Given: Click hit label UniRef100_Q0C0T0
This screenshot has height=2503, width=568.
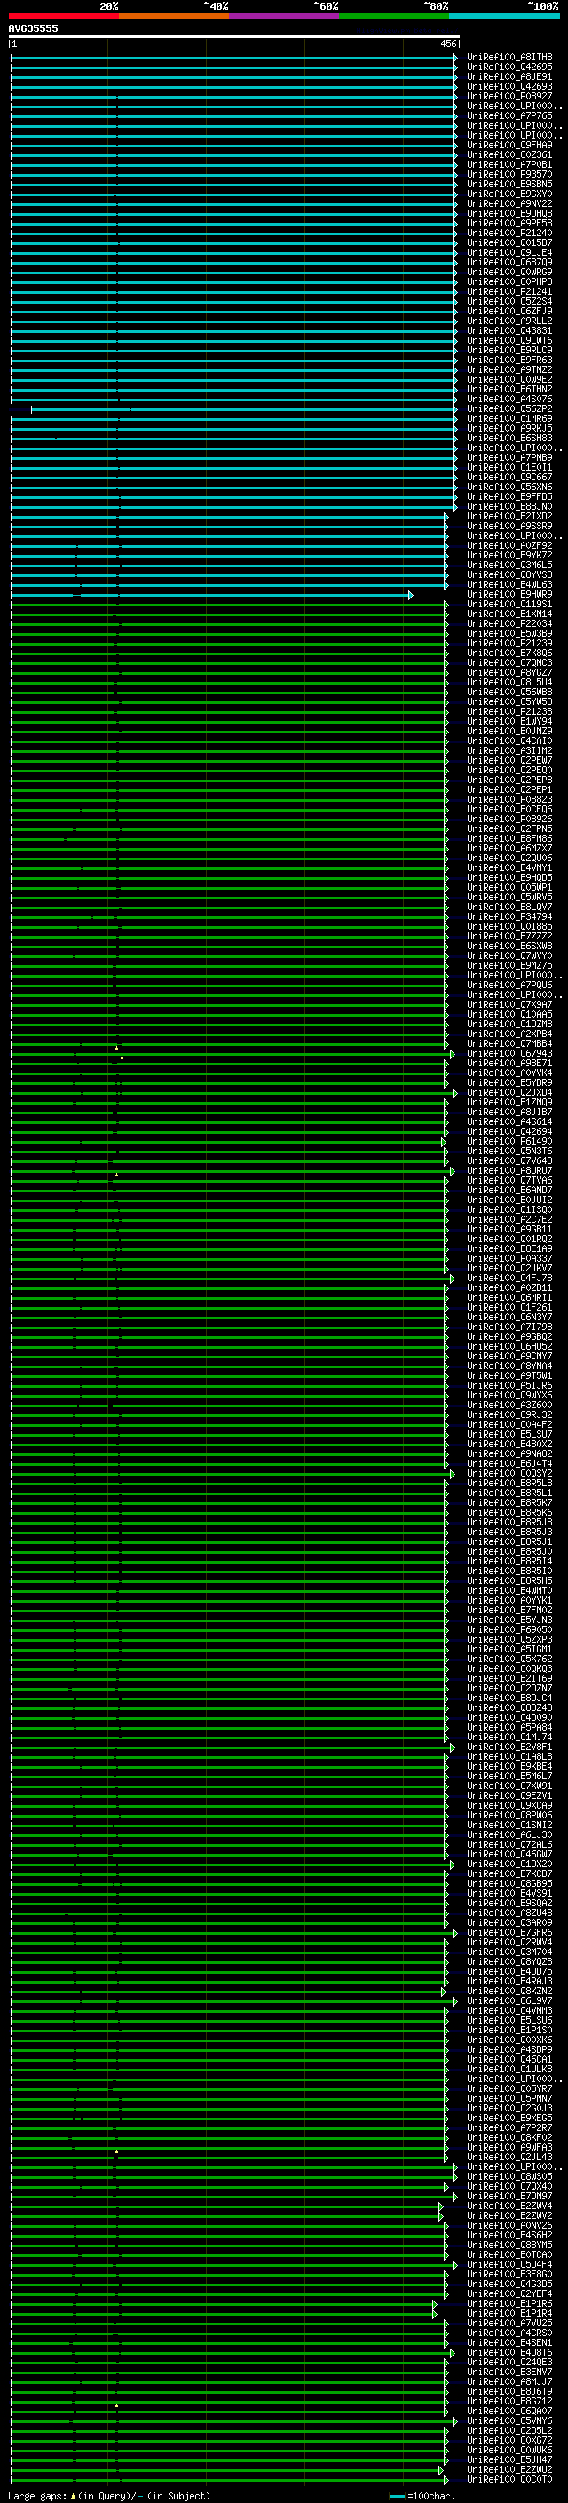Looking at the screenshot, I should (x=509, y=2479).
